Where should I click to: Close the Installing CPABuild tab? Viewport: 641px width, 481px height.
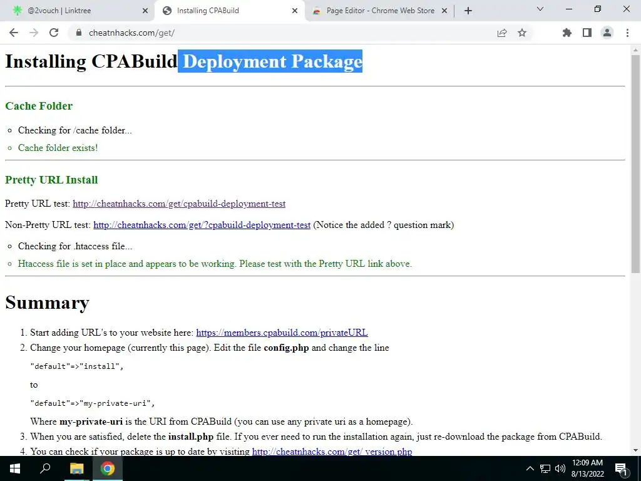click(x=295, y=11)
